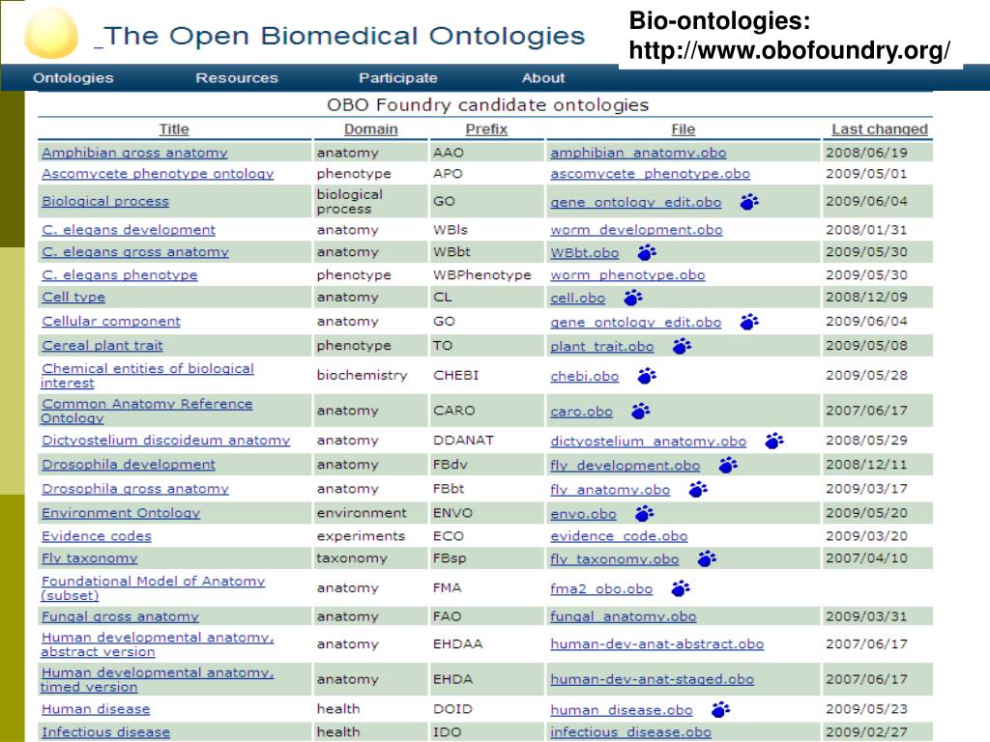
Task: Click the paw icon in the Biological process row
Action: 749,202
